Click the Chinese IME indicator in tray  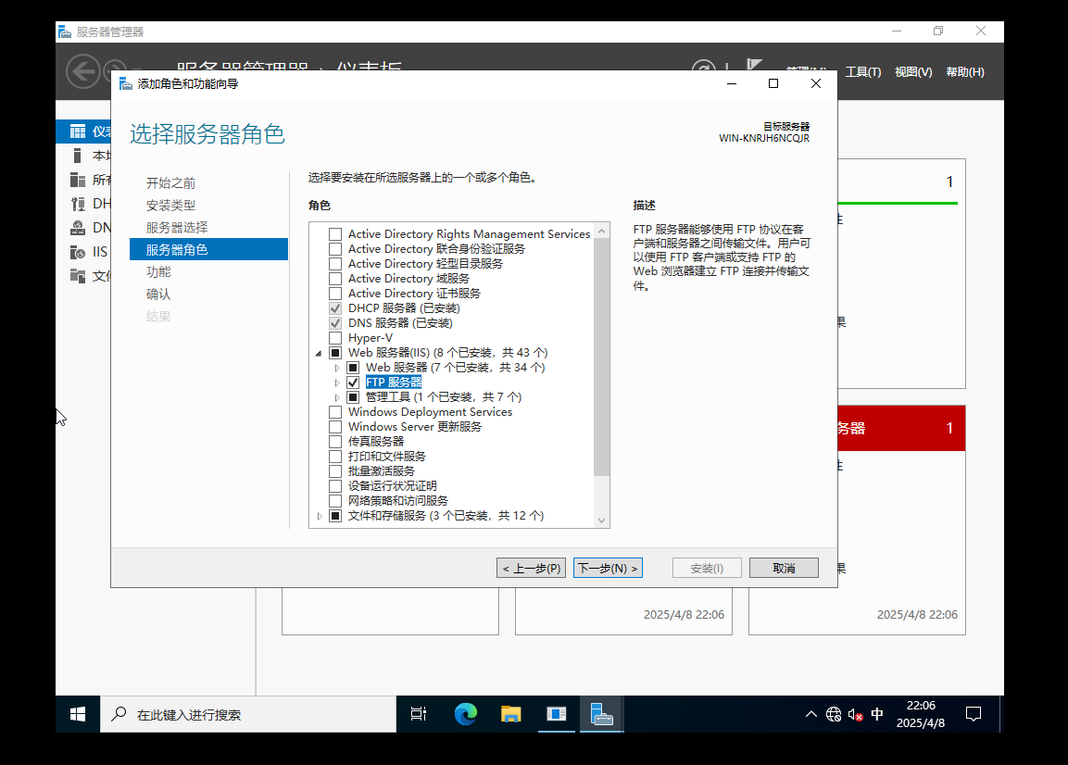(x=877, y=714)
